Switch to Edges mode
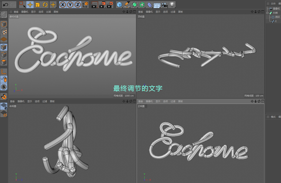The width and height of the screenshot is (281, 183). 4,55
